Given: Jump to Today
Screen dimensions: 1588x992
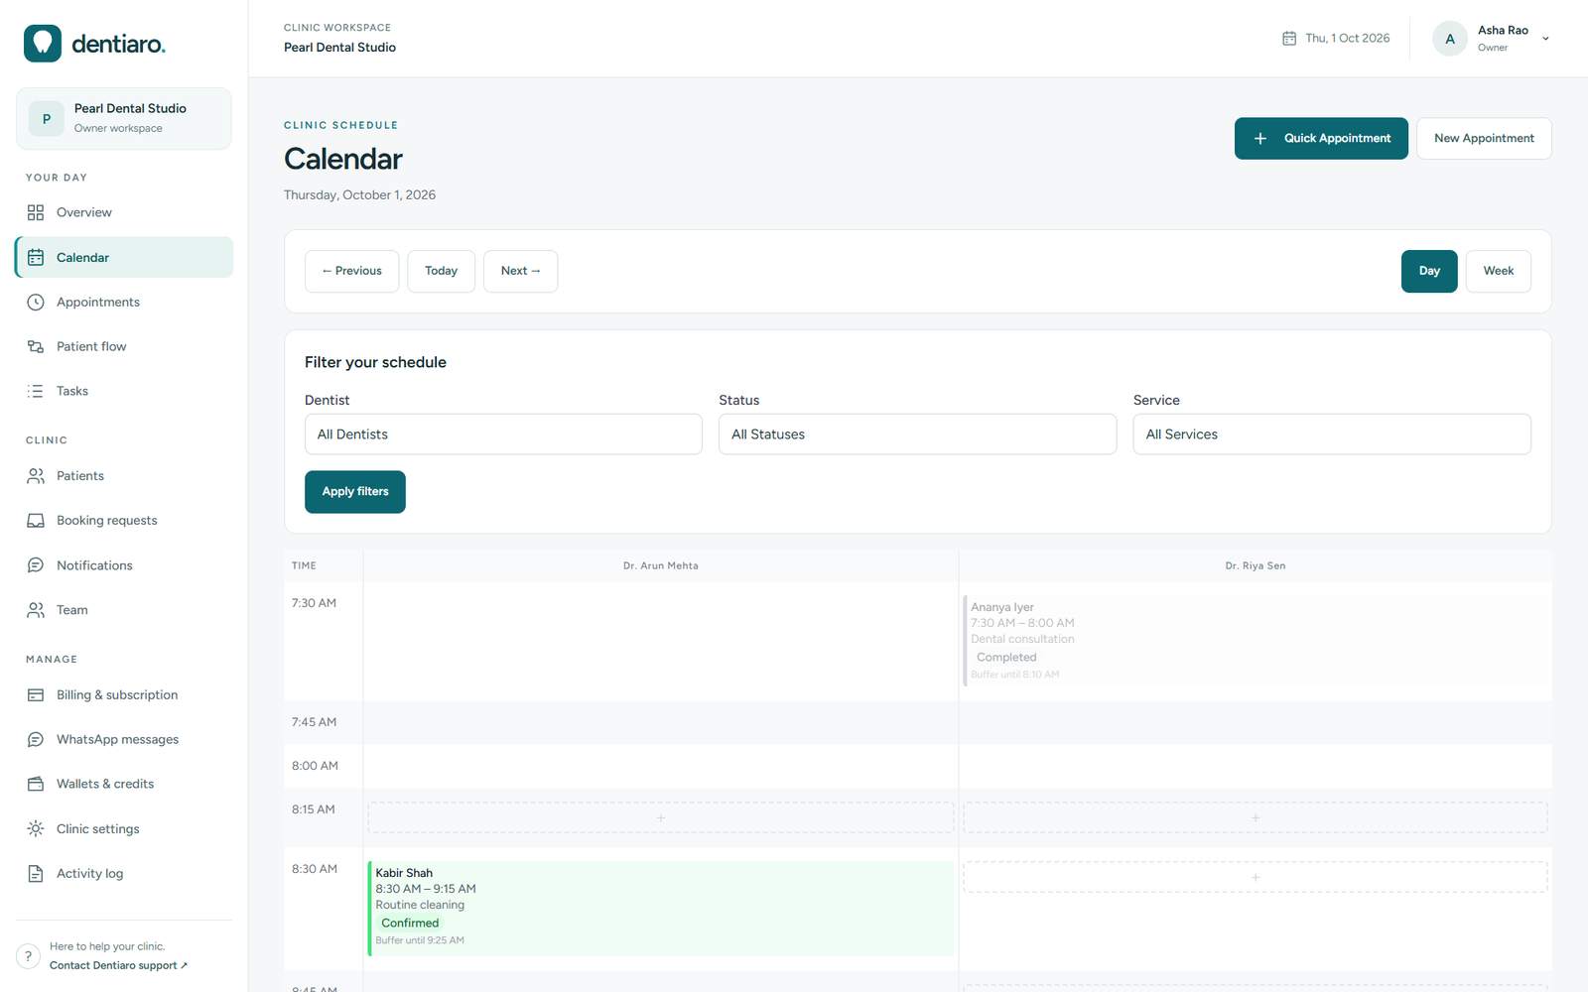Looking at the screenshot, I should [442, 271].
